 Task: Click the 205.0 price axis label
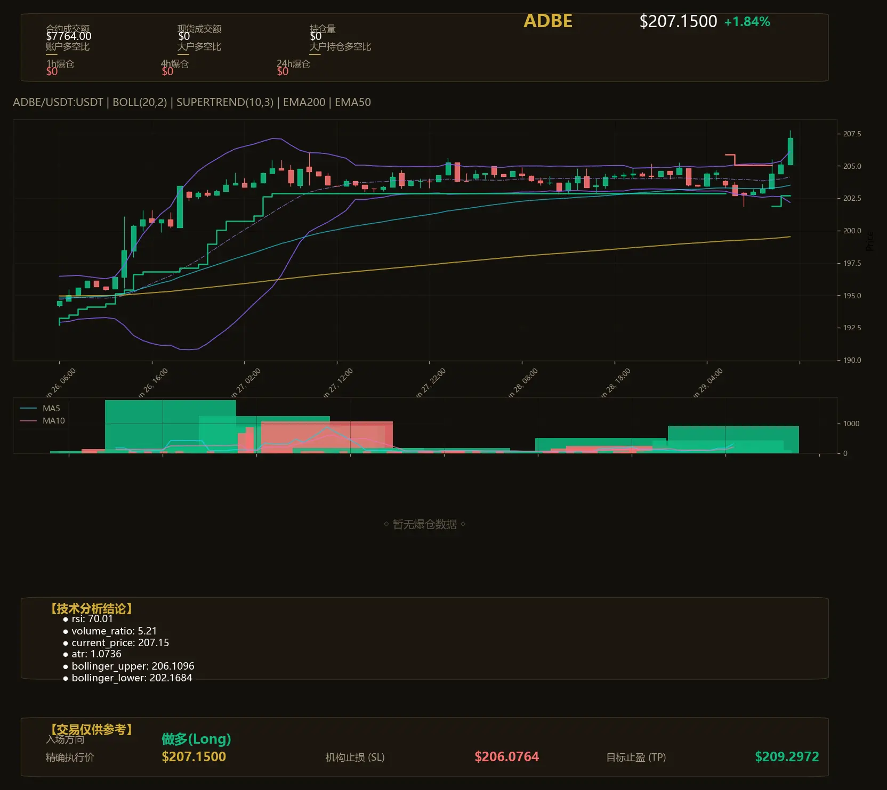tap(852, 166)
